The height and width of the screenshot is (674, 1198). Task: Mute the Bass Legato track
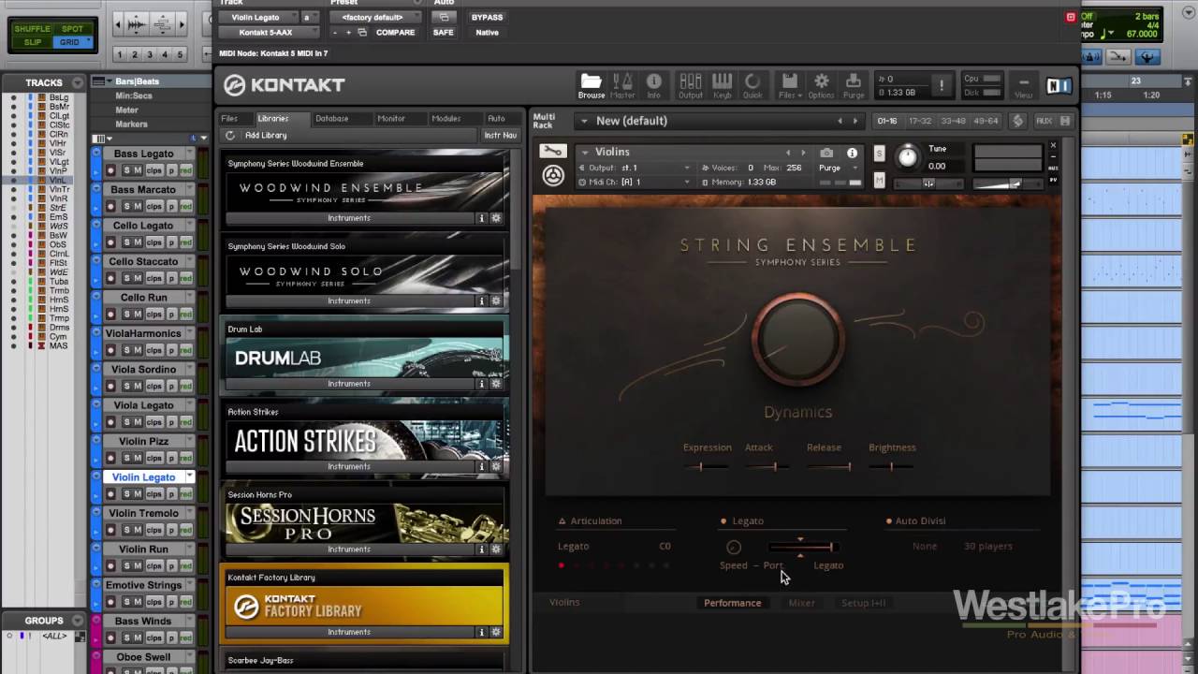(x=138, y=170)
